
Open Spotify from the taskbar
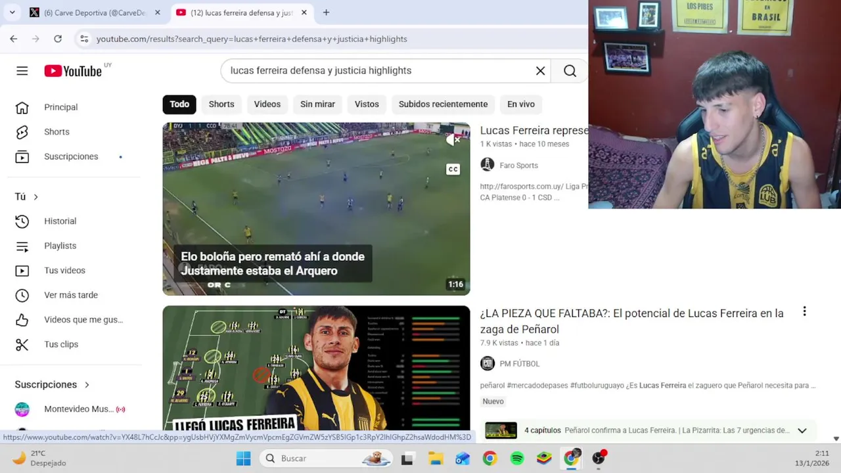click(517, 459)
